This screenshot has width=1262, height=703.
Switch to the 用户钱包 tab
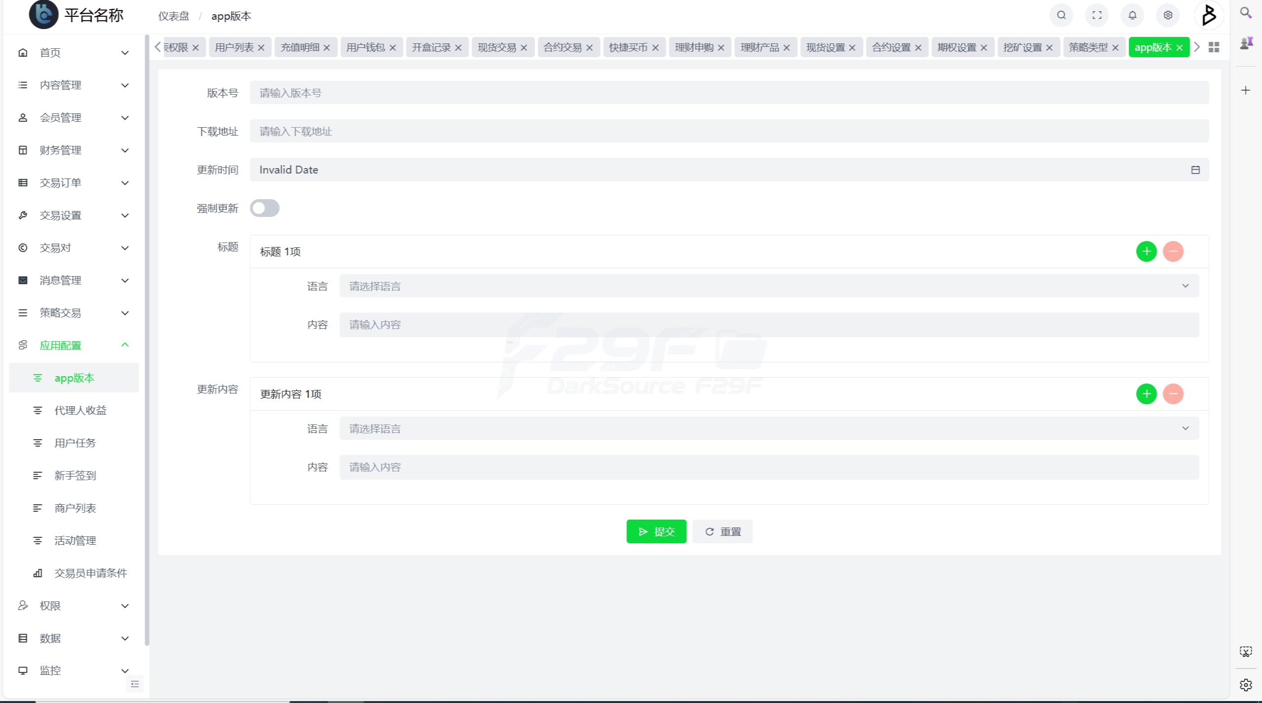click(x=365, y=47)
